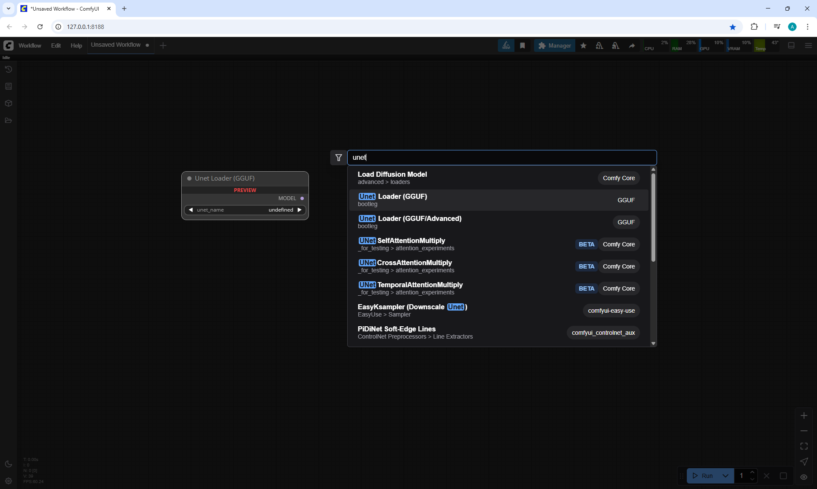Open Settings gear in sidebar
The width and height of the screenshot is (817, 489).
point(9,481)
